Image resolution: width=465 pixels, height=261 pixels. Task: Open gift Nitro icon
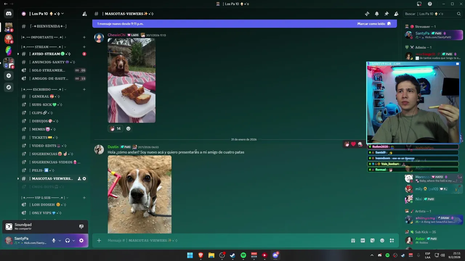click(353, 240)
